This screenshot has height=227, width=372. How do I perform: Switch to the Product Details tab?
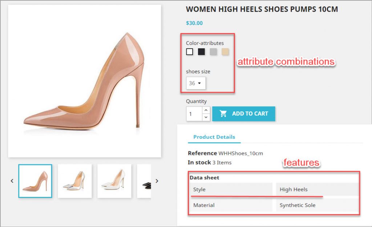(x=214, y=137)
